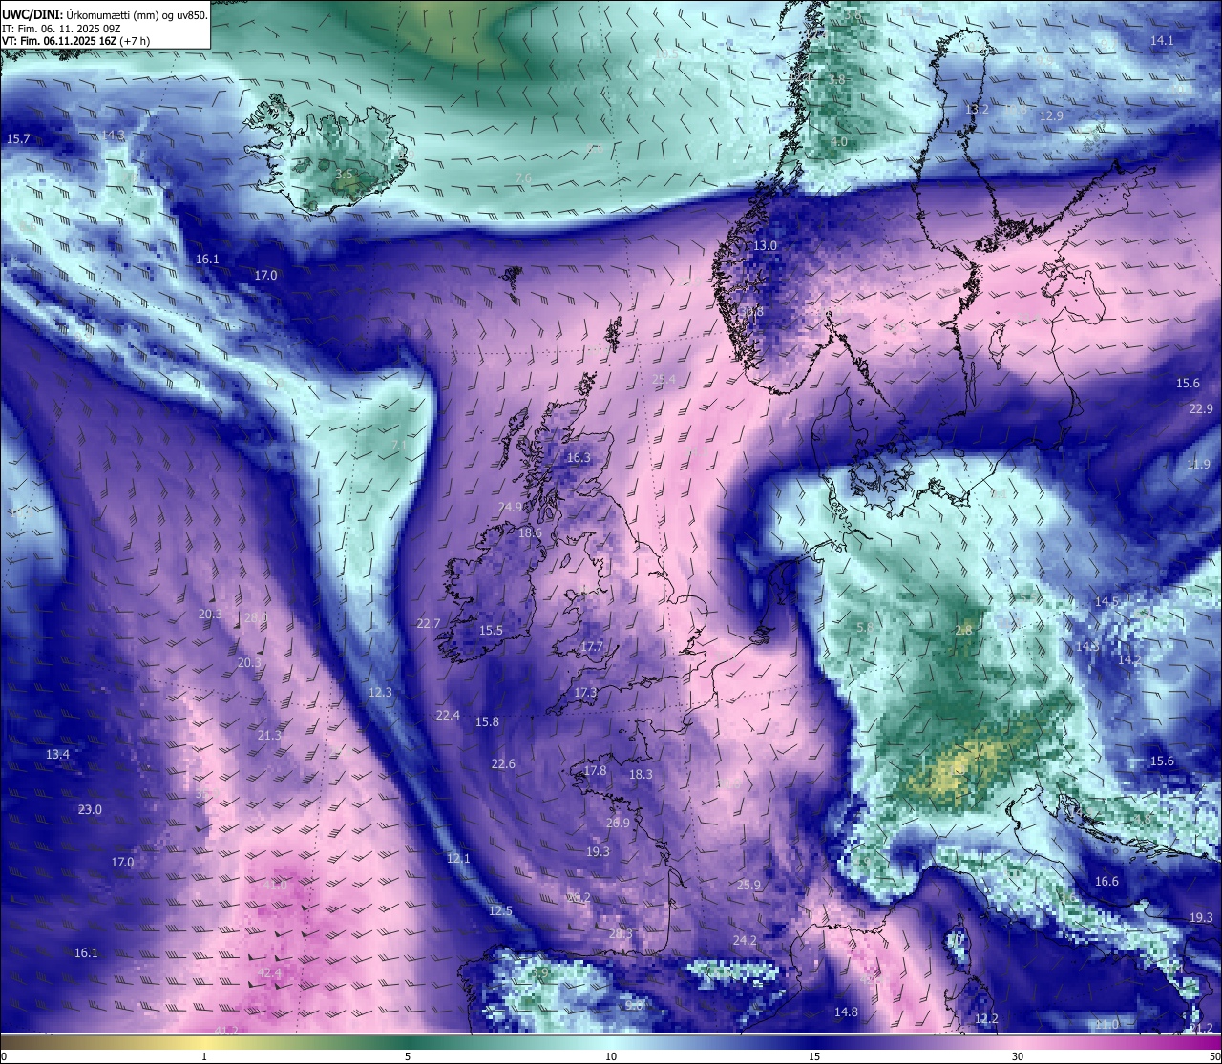Viewport: 1222px width, 1064px height.
Task: Click the 24.9 value west of Scotland
Action: click(510, 507)
